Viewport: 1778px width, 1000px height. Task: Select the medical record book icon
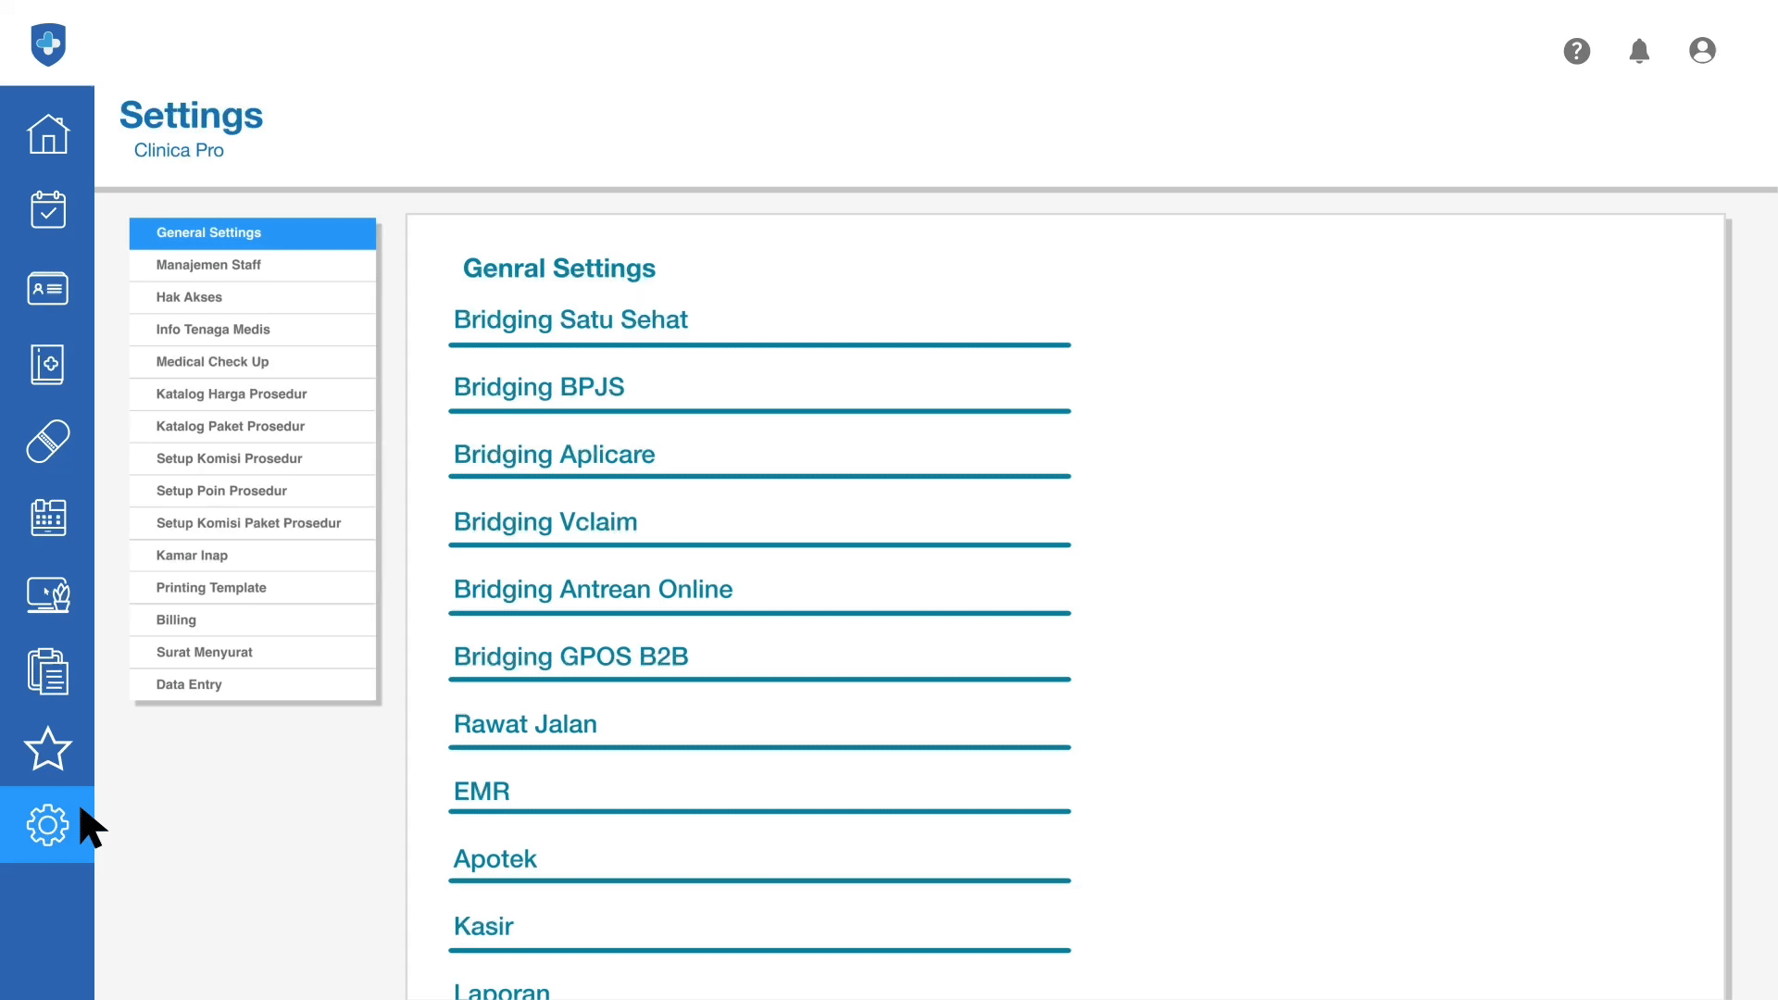tap(47, 365)
